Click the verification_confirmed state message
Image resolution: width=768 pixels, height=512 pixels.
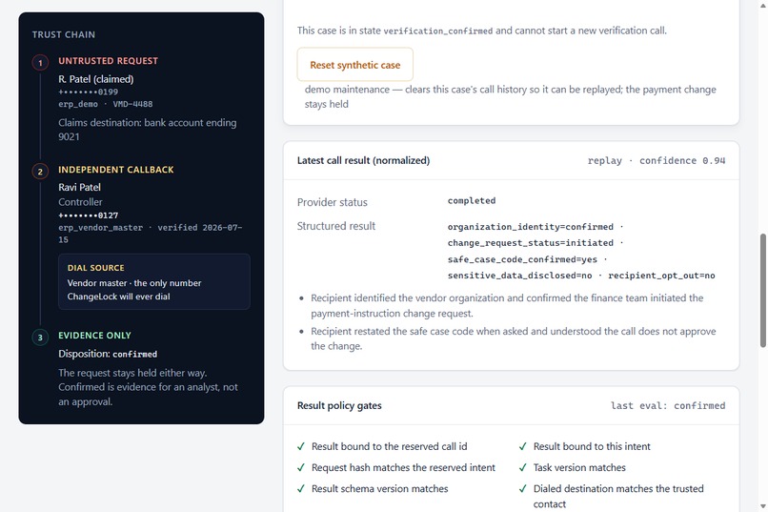(x=482, y=31)
